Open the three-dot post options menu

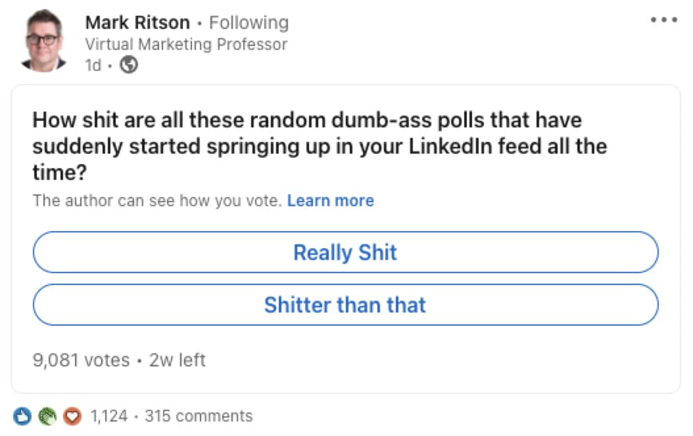pos(664,20)
